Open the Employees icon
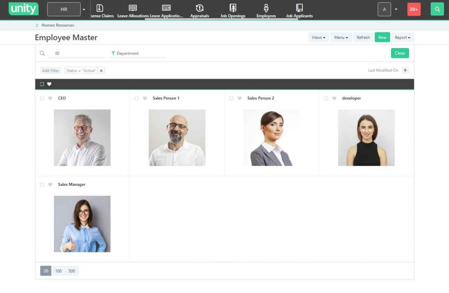 point(266,8)
